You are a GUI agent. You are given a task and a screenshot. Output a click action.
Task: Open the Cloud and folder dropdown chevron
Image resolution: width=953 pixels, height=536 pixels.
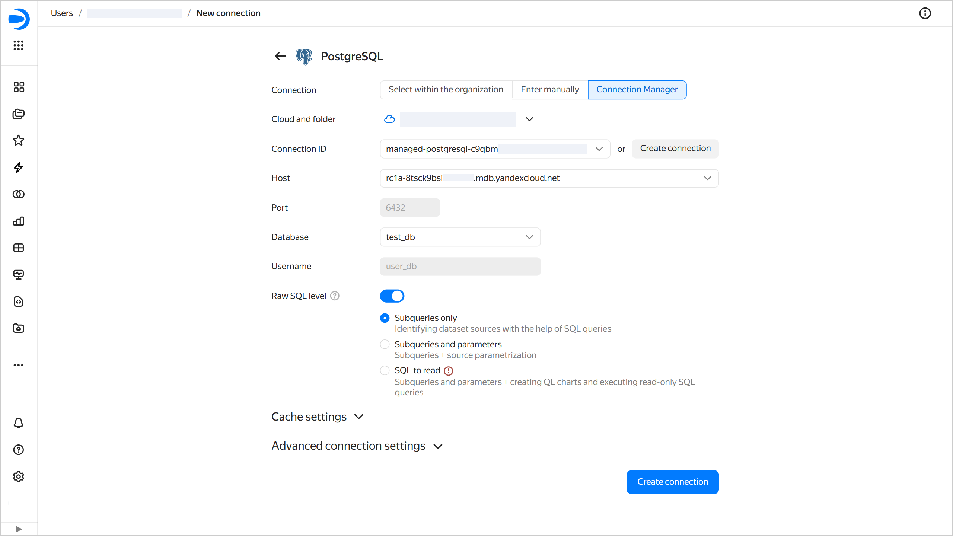[x=529, y=119]
